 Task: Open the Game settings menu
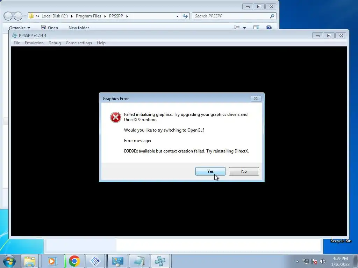pos(79,43)
